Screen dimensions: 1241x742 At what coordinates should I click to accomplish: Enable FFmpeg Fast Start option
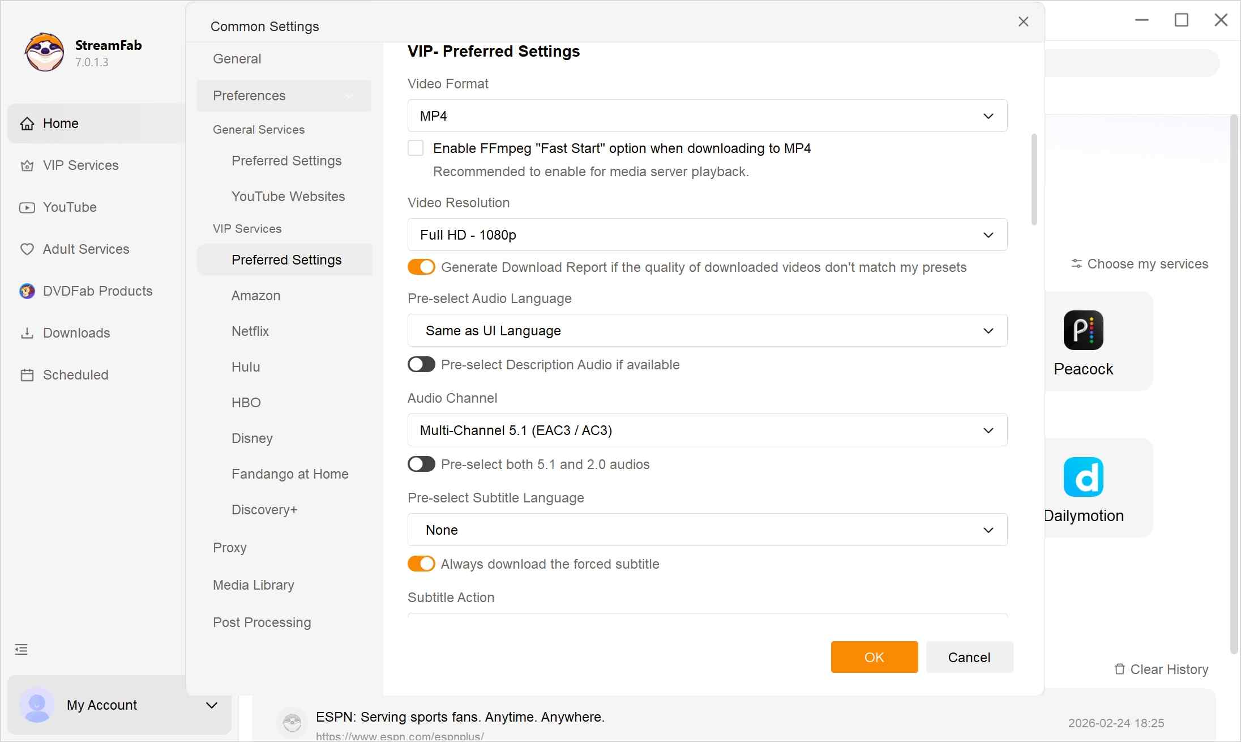tap(416, 148)
